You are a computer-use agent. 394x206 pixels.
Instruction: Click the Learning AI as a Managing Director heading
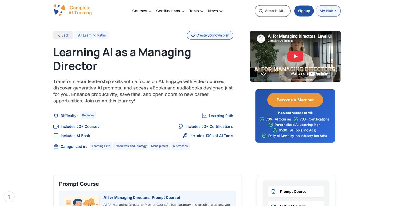tap(122, 59)
